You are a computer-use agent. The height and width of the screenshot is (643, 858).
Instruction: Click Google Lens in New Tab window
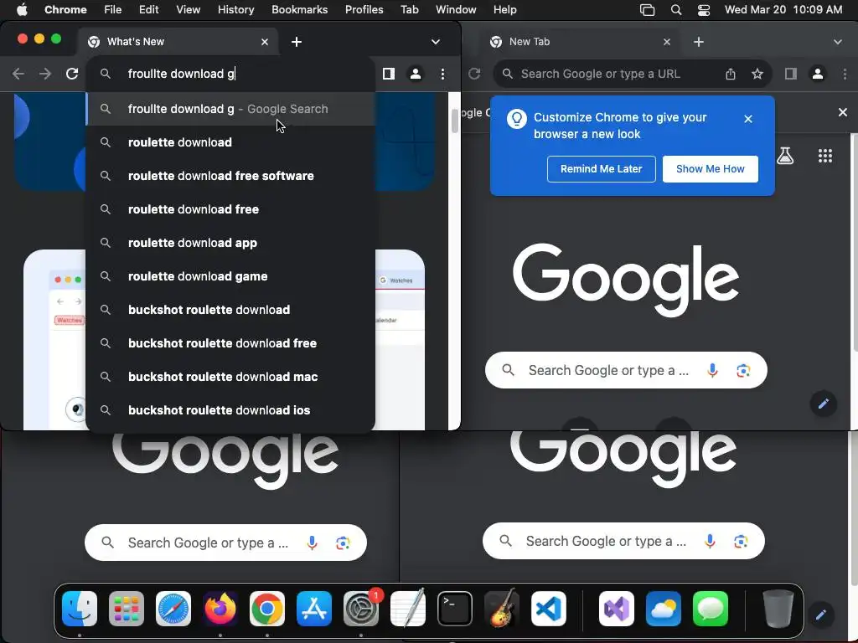743,371
